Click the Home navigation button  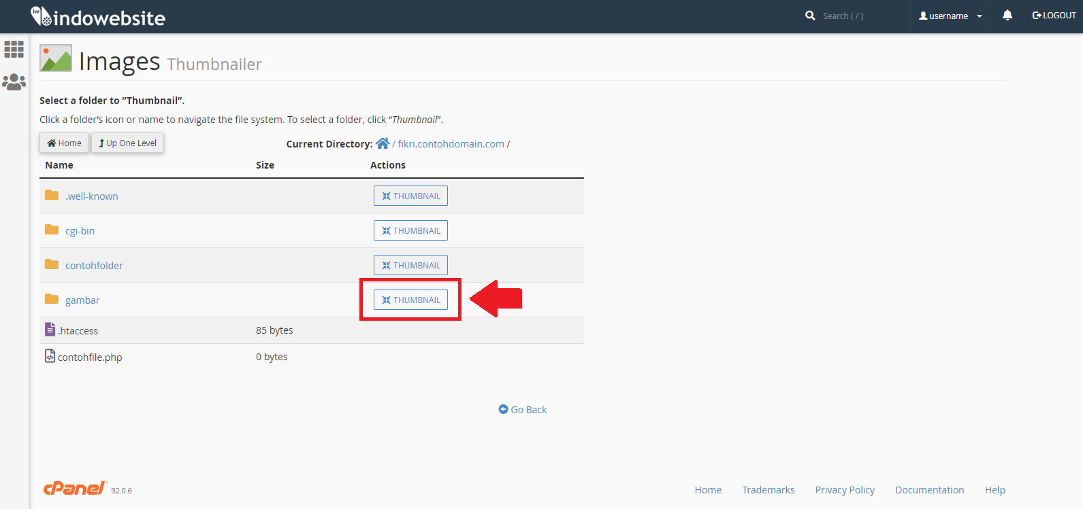[64, 143]
